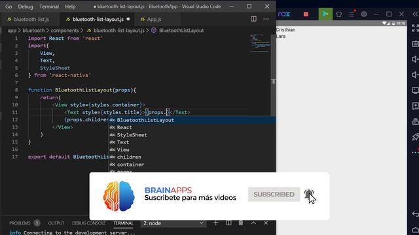Click the green Play Store icon in Nox

325,14
